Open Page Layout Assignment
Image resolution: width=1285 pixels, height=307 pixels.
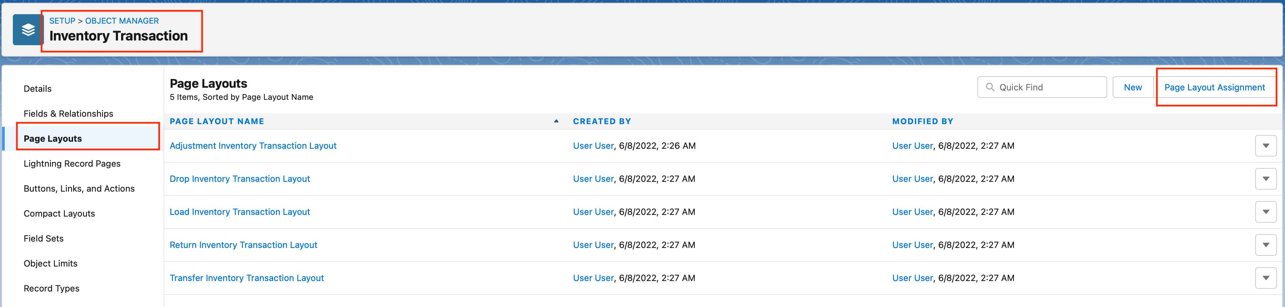[x=1214, y=88]
